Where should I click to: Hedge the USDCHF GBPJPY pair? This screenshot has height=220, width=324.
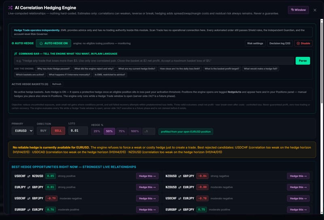coord(147,199)
